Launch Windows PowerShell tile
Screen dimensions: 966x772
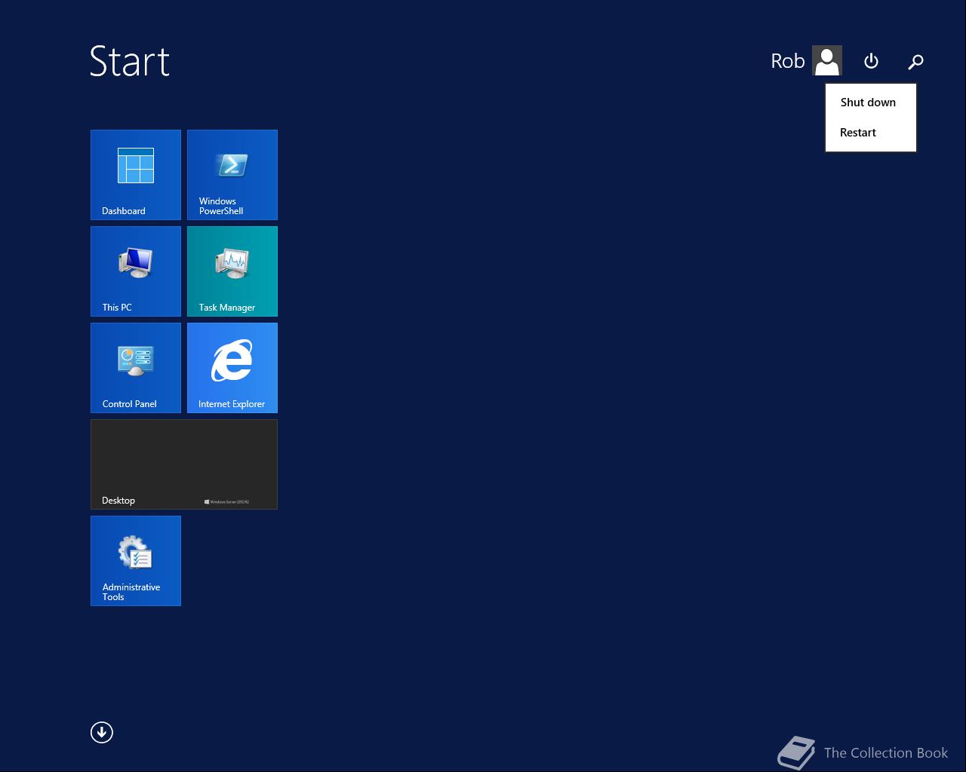pyautogui.click(x=232, y=175)
